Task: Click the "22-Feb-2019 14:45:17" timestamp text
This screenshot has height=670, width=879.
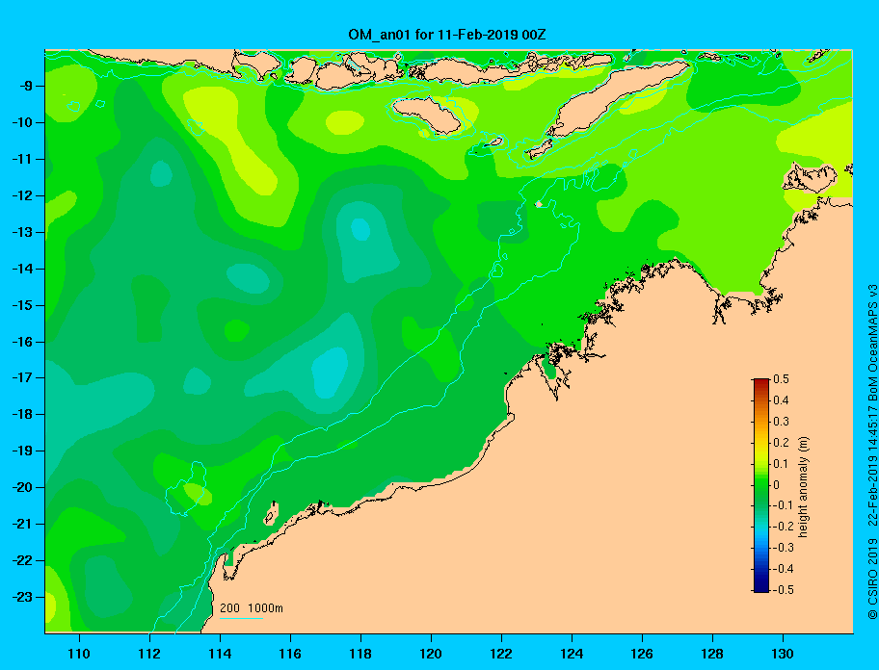Action: [x=872, y=466]
